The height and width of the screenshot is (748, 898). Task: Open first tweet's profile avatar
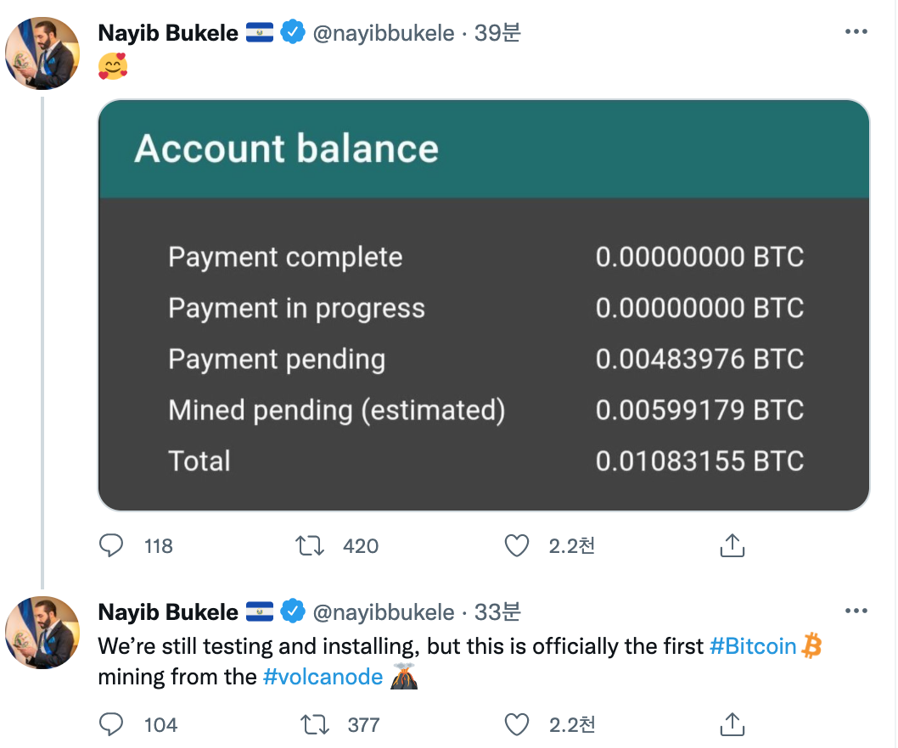pos(42,53)
